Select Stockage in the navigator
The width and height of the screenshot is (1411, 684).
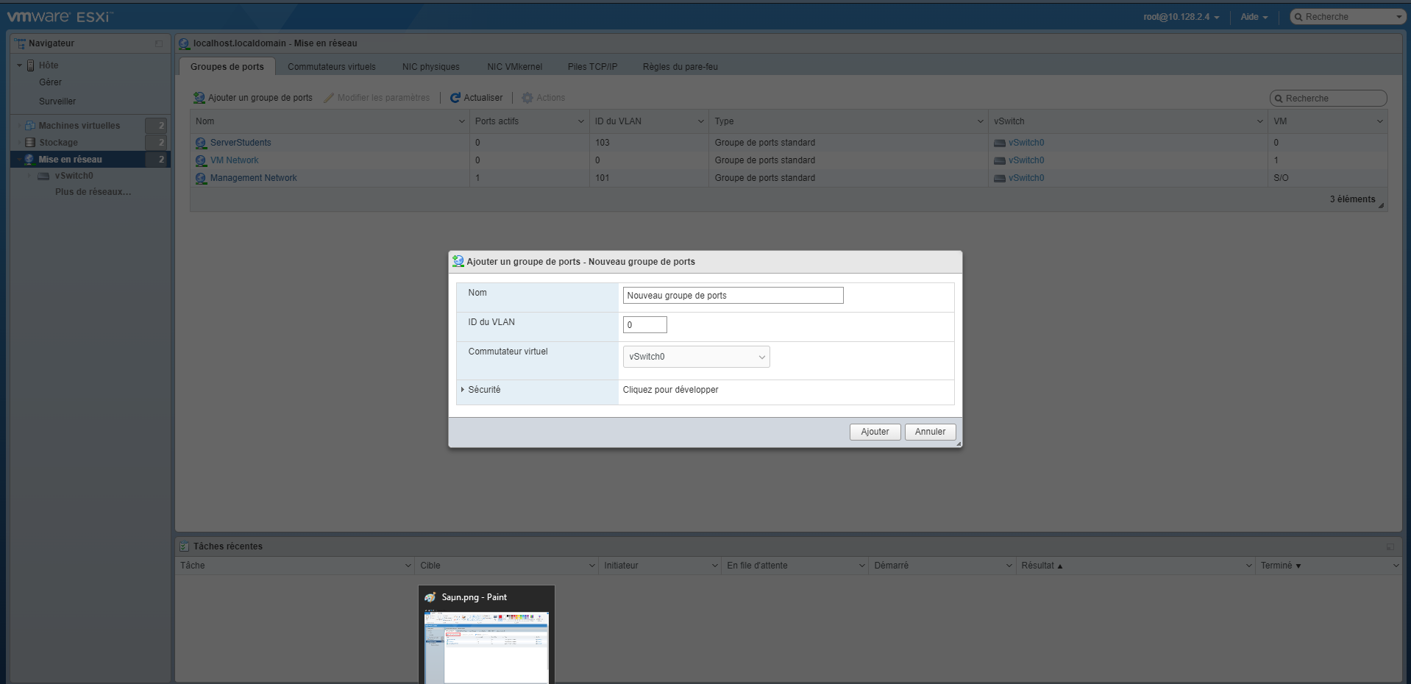(x=58, y=143)
